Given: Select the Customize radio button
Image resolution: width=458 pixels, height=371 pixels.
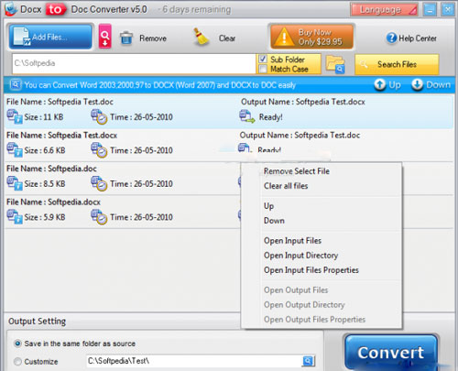Looking at the screenshot, I should 17,362.
